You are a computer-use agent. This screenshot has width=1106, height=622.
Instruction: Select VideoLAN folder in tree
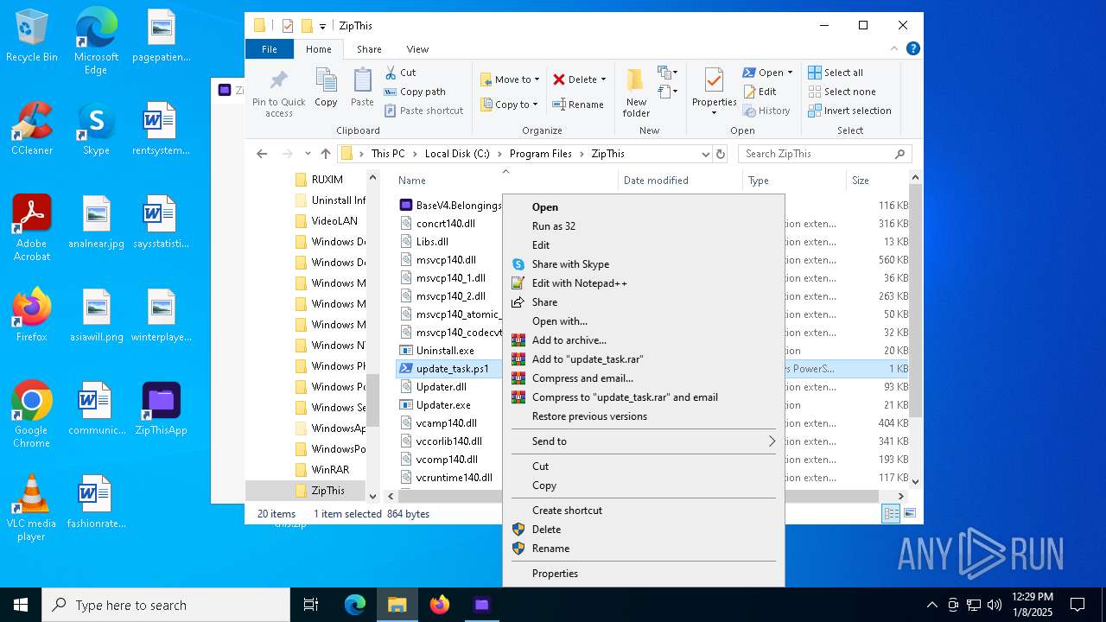pos(334,221)
